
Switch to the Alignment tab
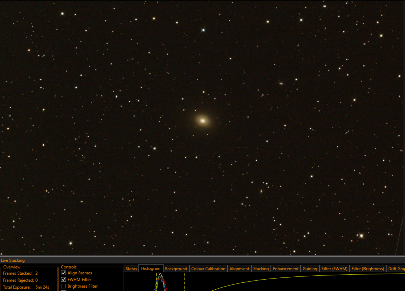point(239,269)
